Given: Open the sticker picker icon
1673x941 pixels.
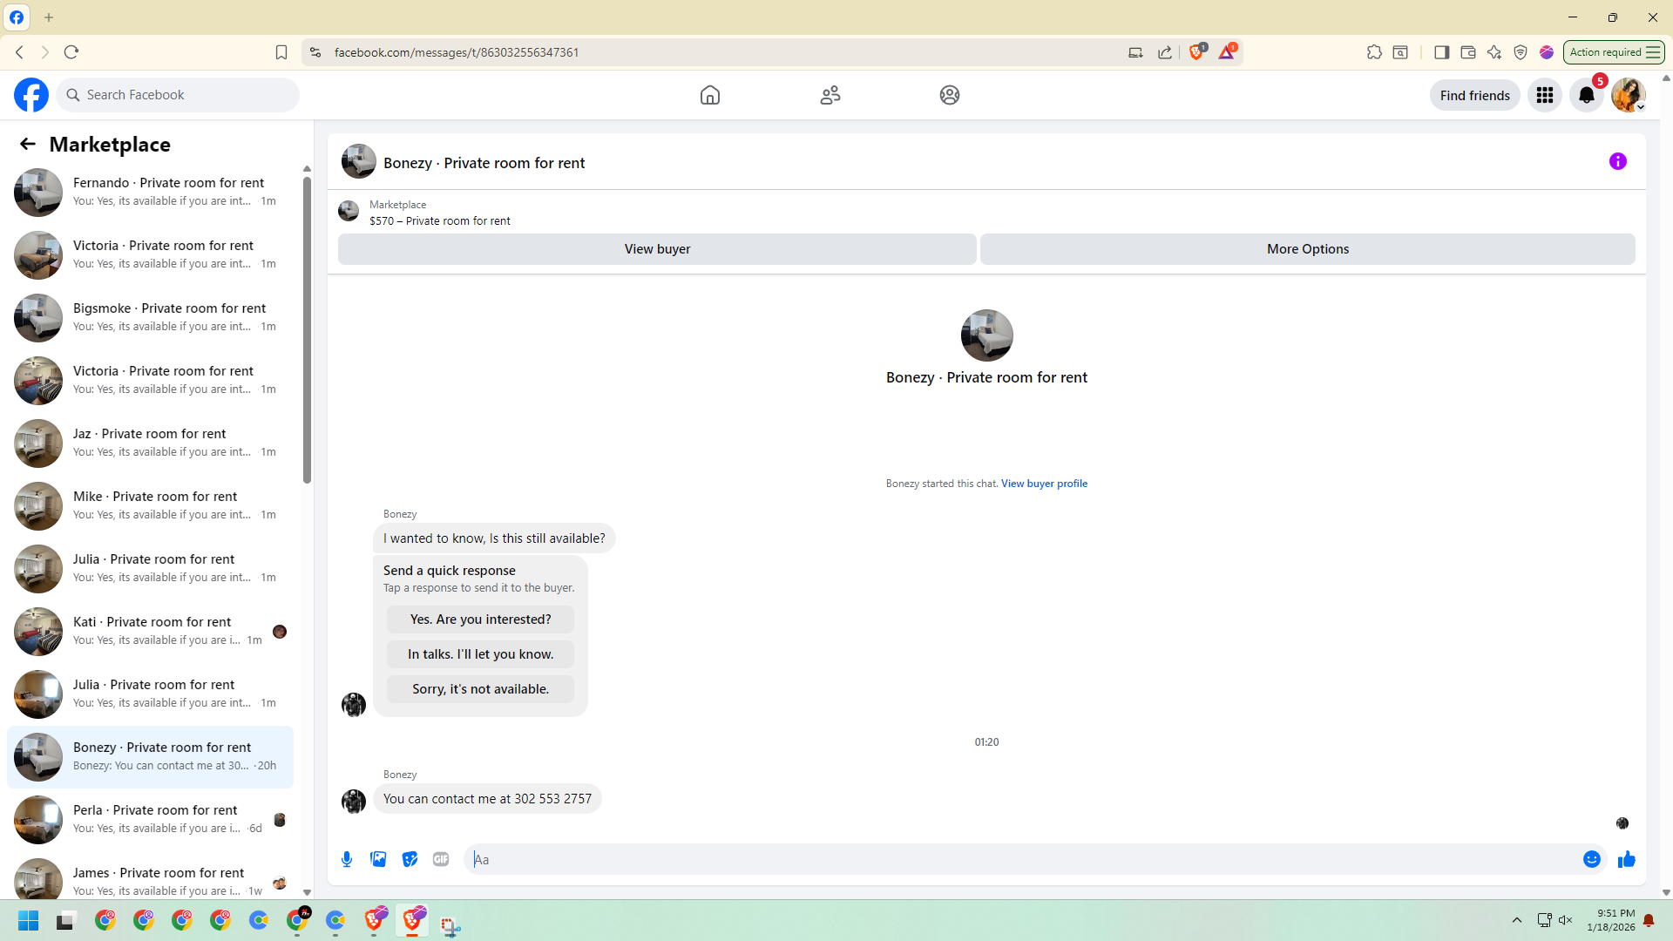Looking at the screenshot, I should tap(410, 859).
